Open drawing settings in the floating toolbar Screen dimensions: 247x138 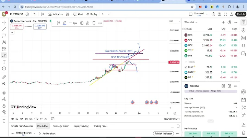click(82, 23)
